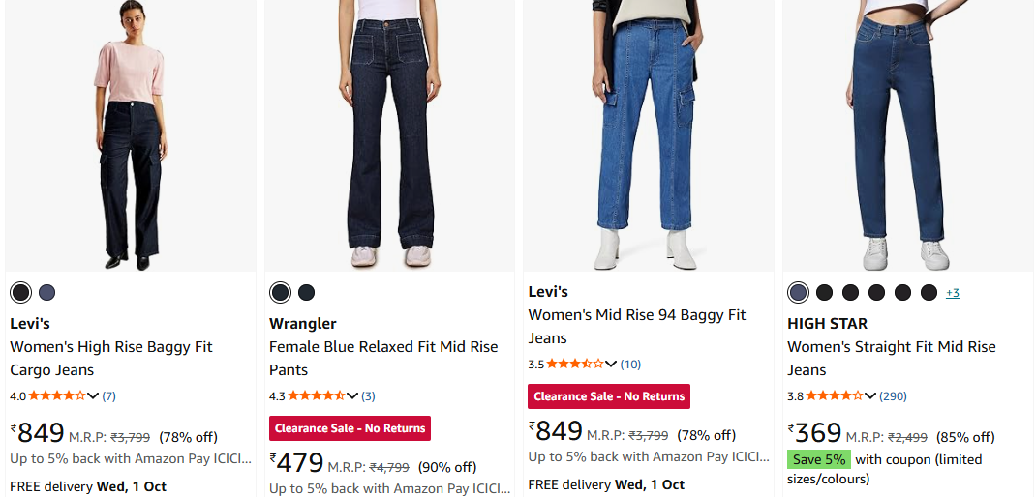Expand the rating chevron for Levi's cargo jeans
The width and height of the screenshot is (1036, 497).
coord(93,395)
